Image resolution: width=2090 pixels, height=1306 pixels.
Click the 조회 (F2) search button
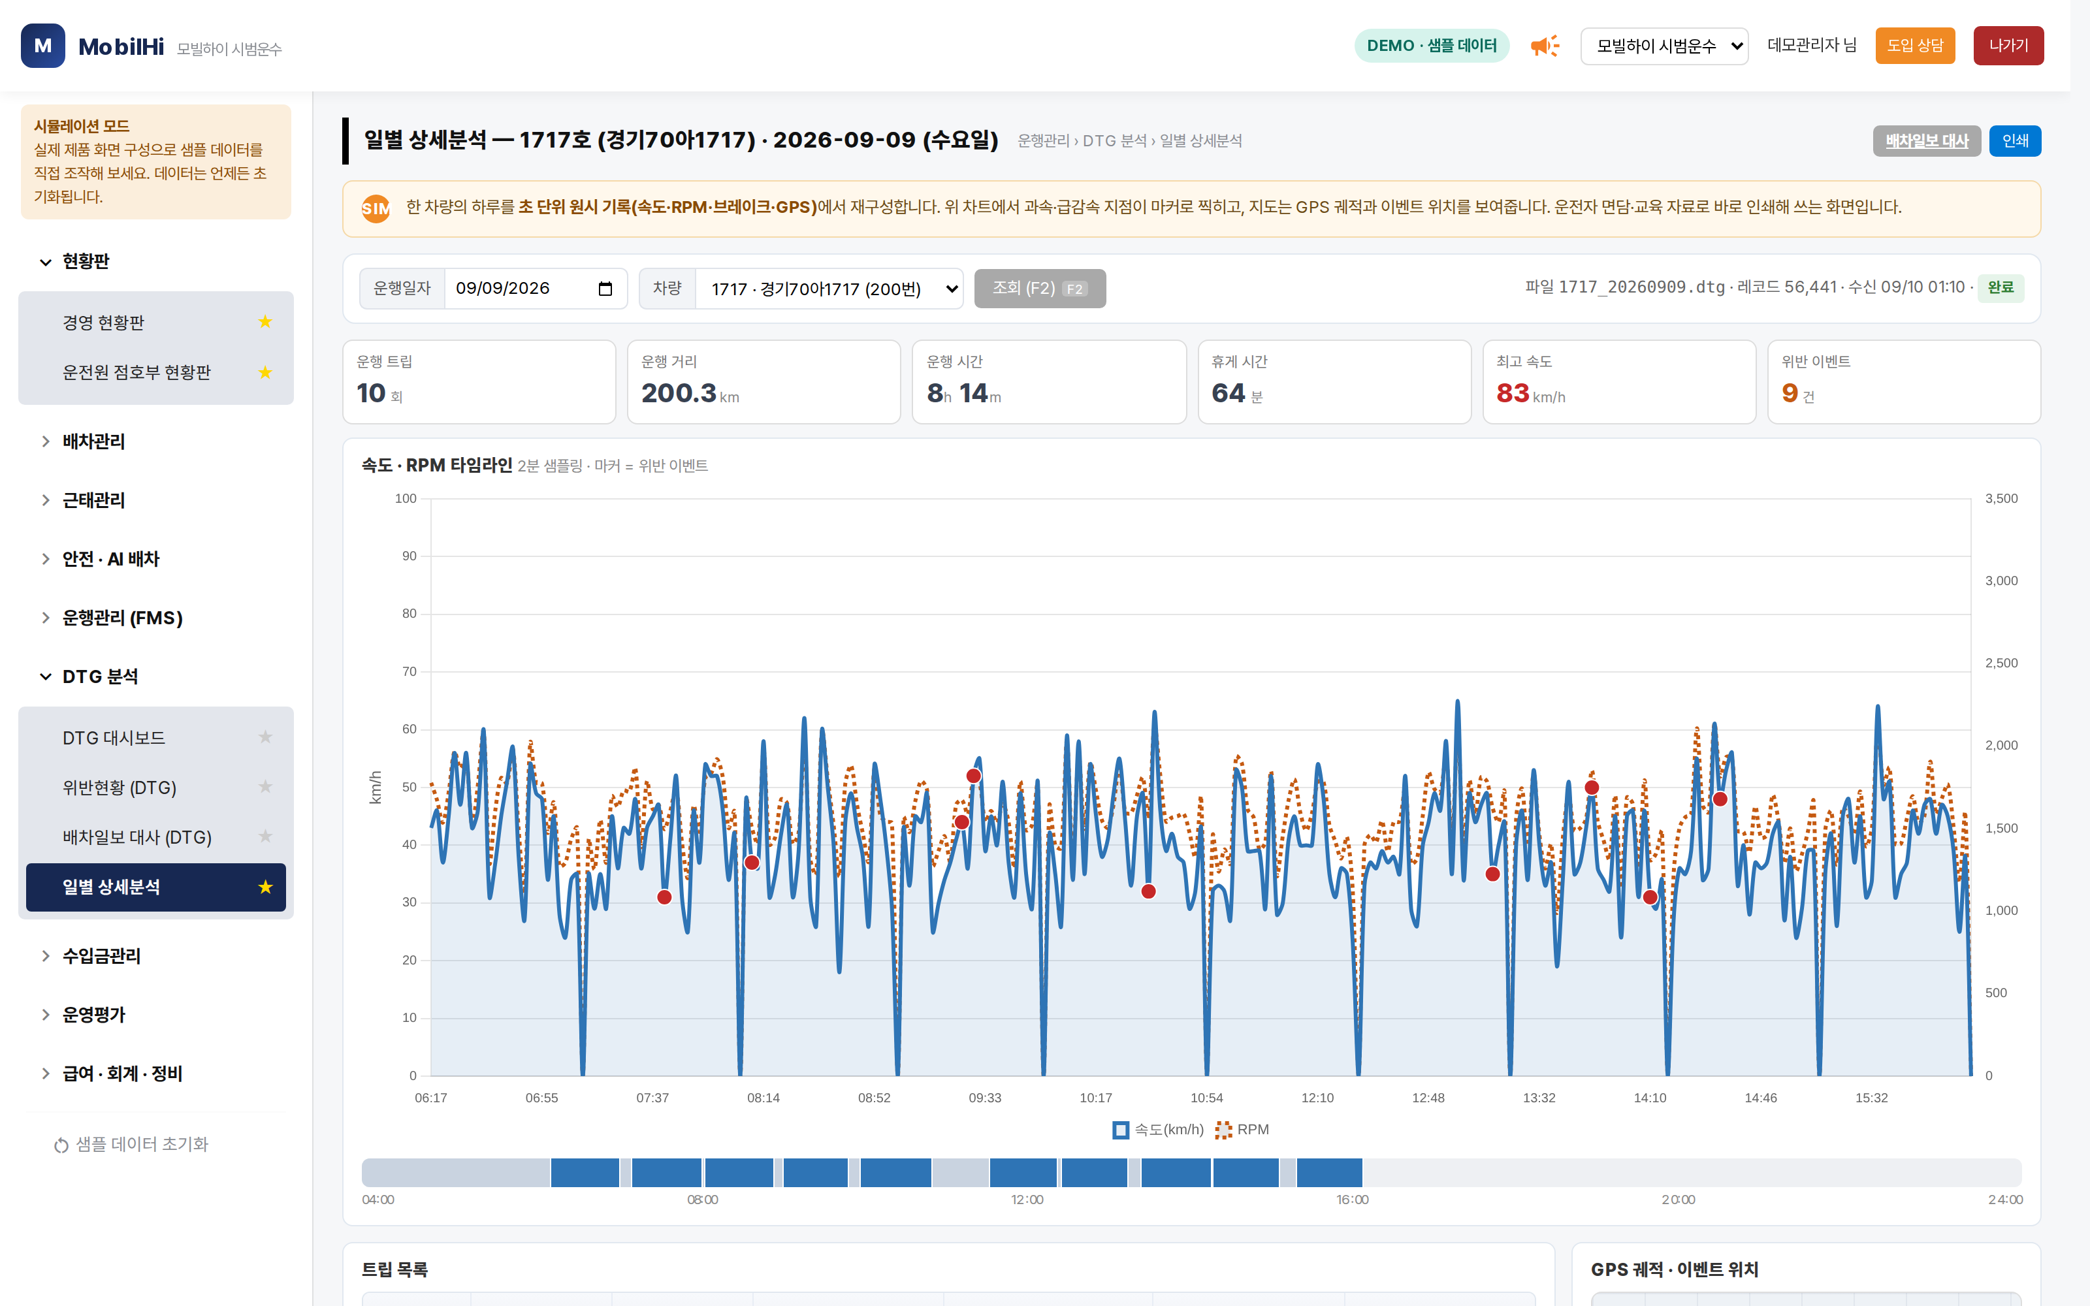click(1040, 289)
